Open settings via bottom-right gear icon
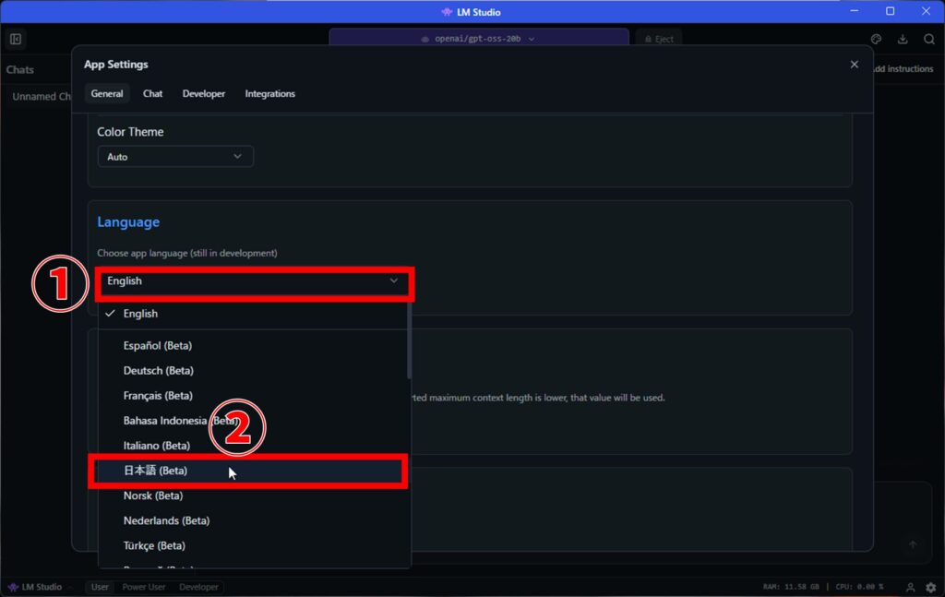The width and height of the screenshot is (945, 597). 930,587
